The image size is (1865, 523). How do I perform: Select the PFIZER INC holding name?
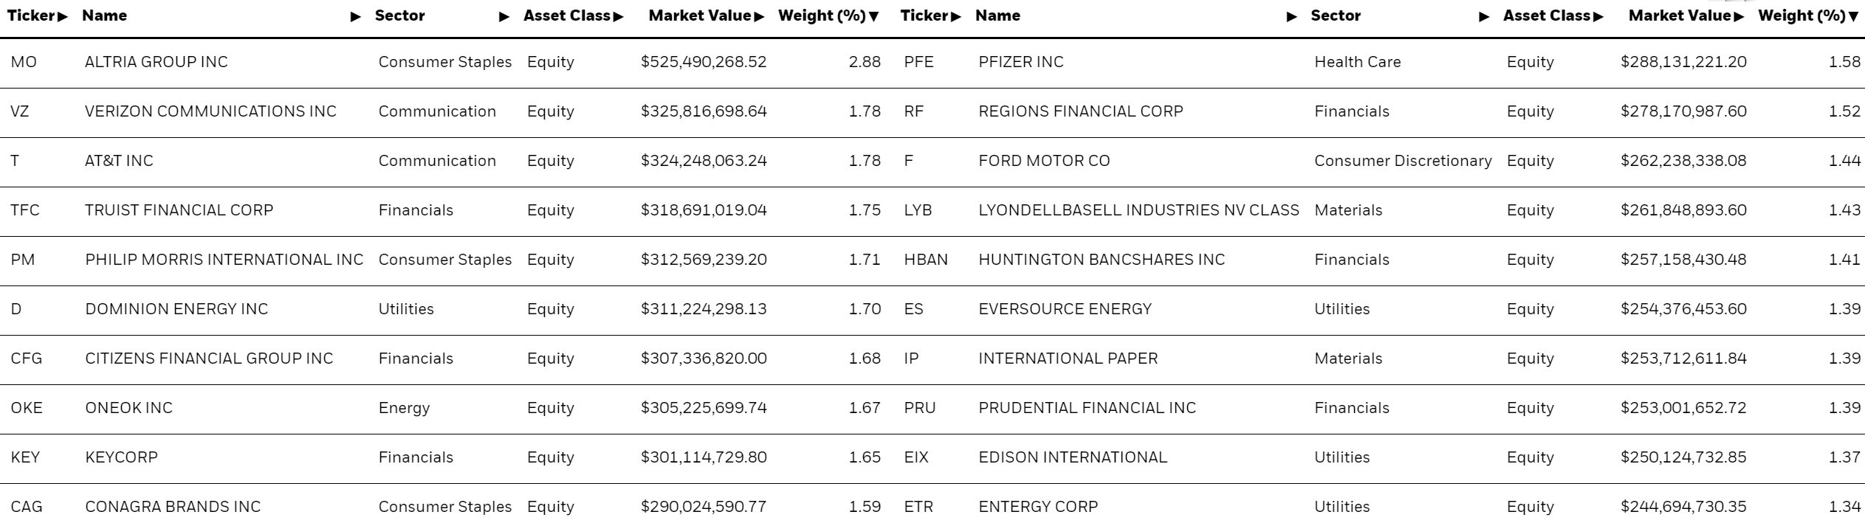point(1021,62)
